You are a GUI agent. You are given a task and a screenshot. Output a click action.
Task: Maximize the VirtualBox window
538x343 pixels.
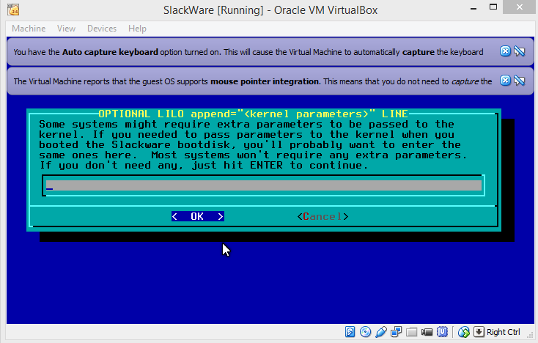coord(493,7)
